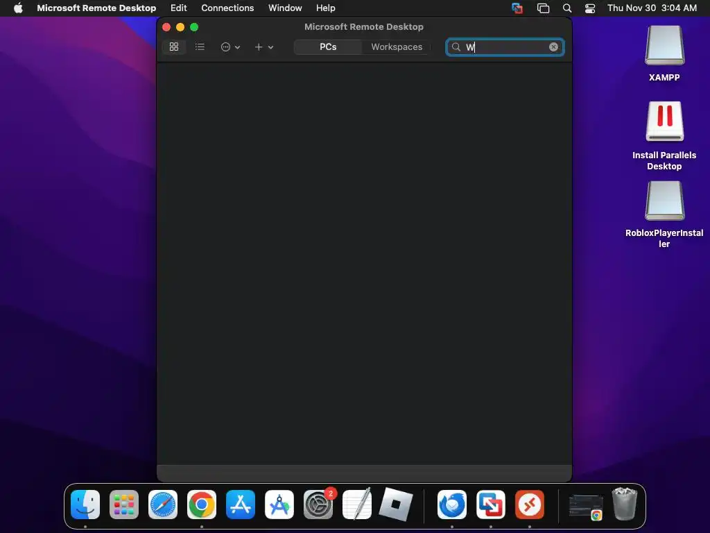Maximize the Microsoft Remote Desktop window
710x533 pixels.
click(194, 27)
